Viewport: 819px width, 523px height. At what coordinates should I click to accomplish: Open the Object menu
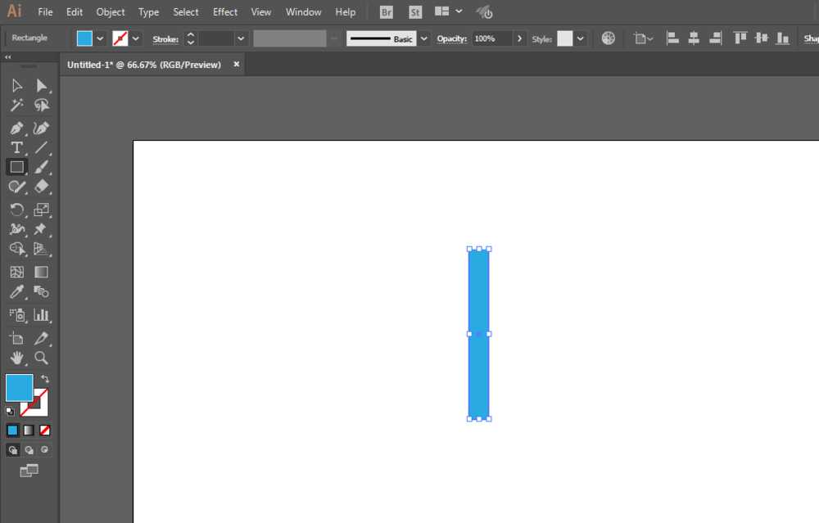(x=111, y=12)
